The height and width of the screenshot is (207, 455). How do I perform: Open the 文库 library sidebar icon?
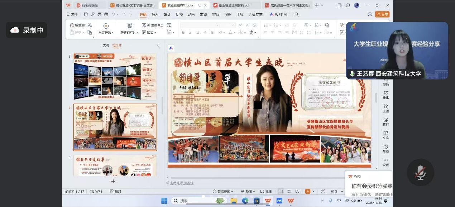(385, 135)
